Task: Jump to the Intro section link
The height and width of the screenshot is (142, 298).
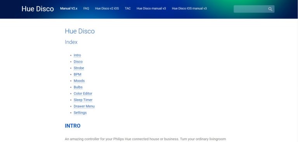Action: (x=77, y=55)
